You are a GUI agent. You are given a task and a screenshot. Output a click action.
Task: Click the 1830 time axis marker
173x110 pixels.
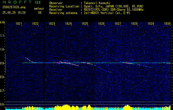tap(167, 24)
